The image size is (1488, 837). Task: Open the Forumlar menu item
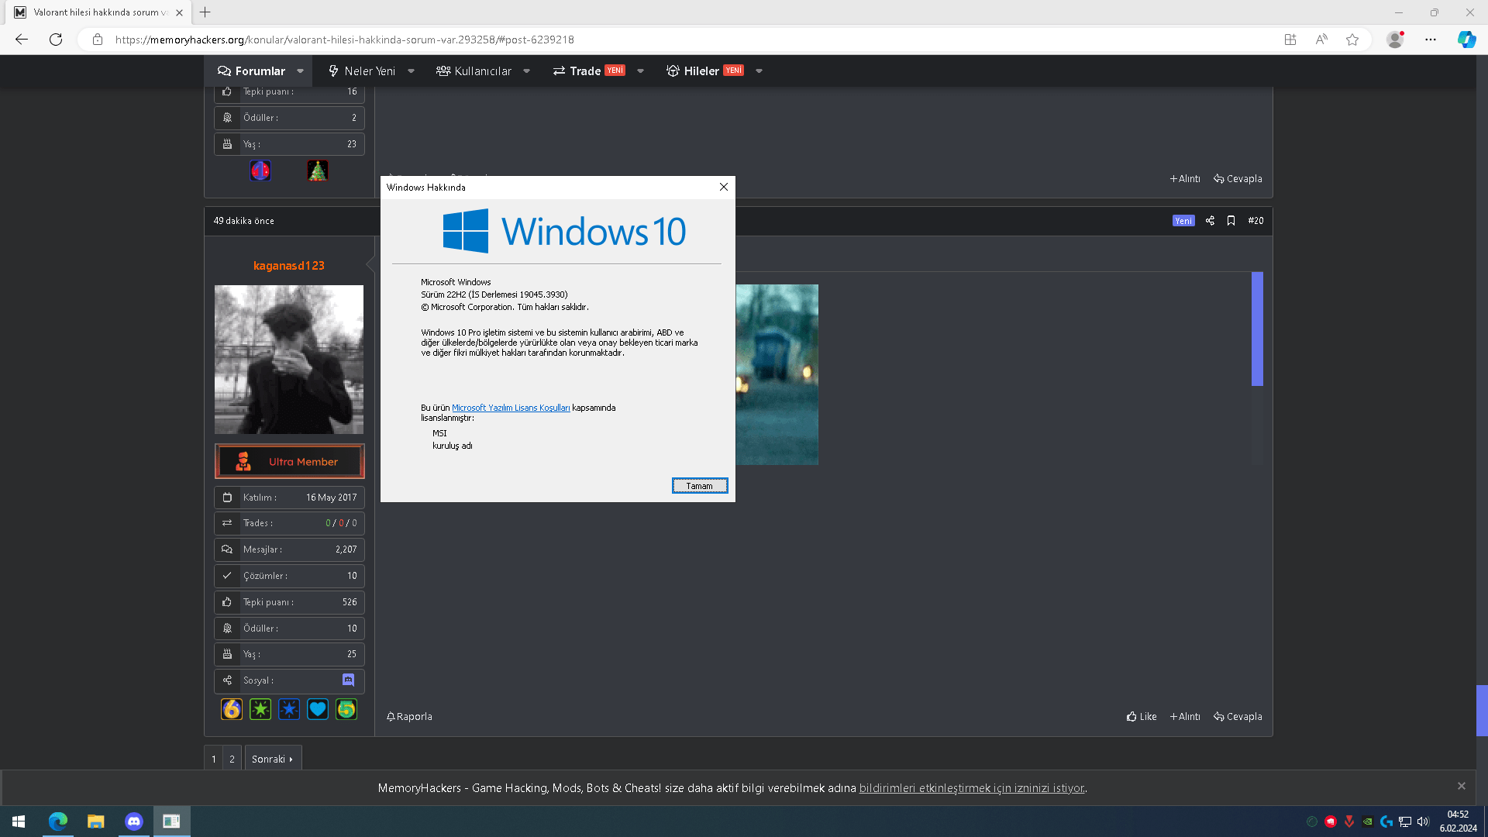pyautogui.click(x=251, y=71)
